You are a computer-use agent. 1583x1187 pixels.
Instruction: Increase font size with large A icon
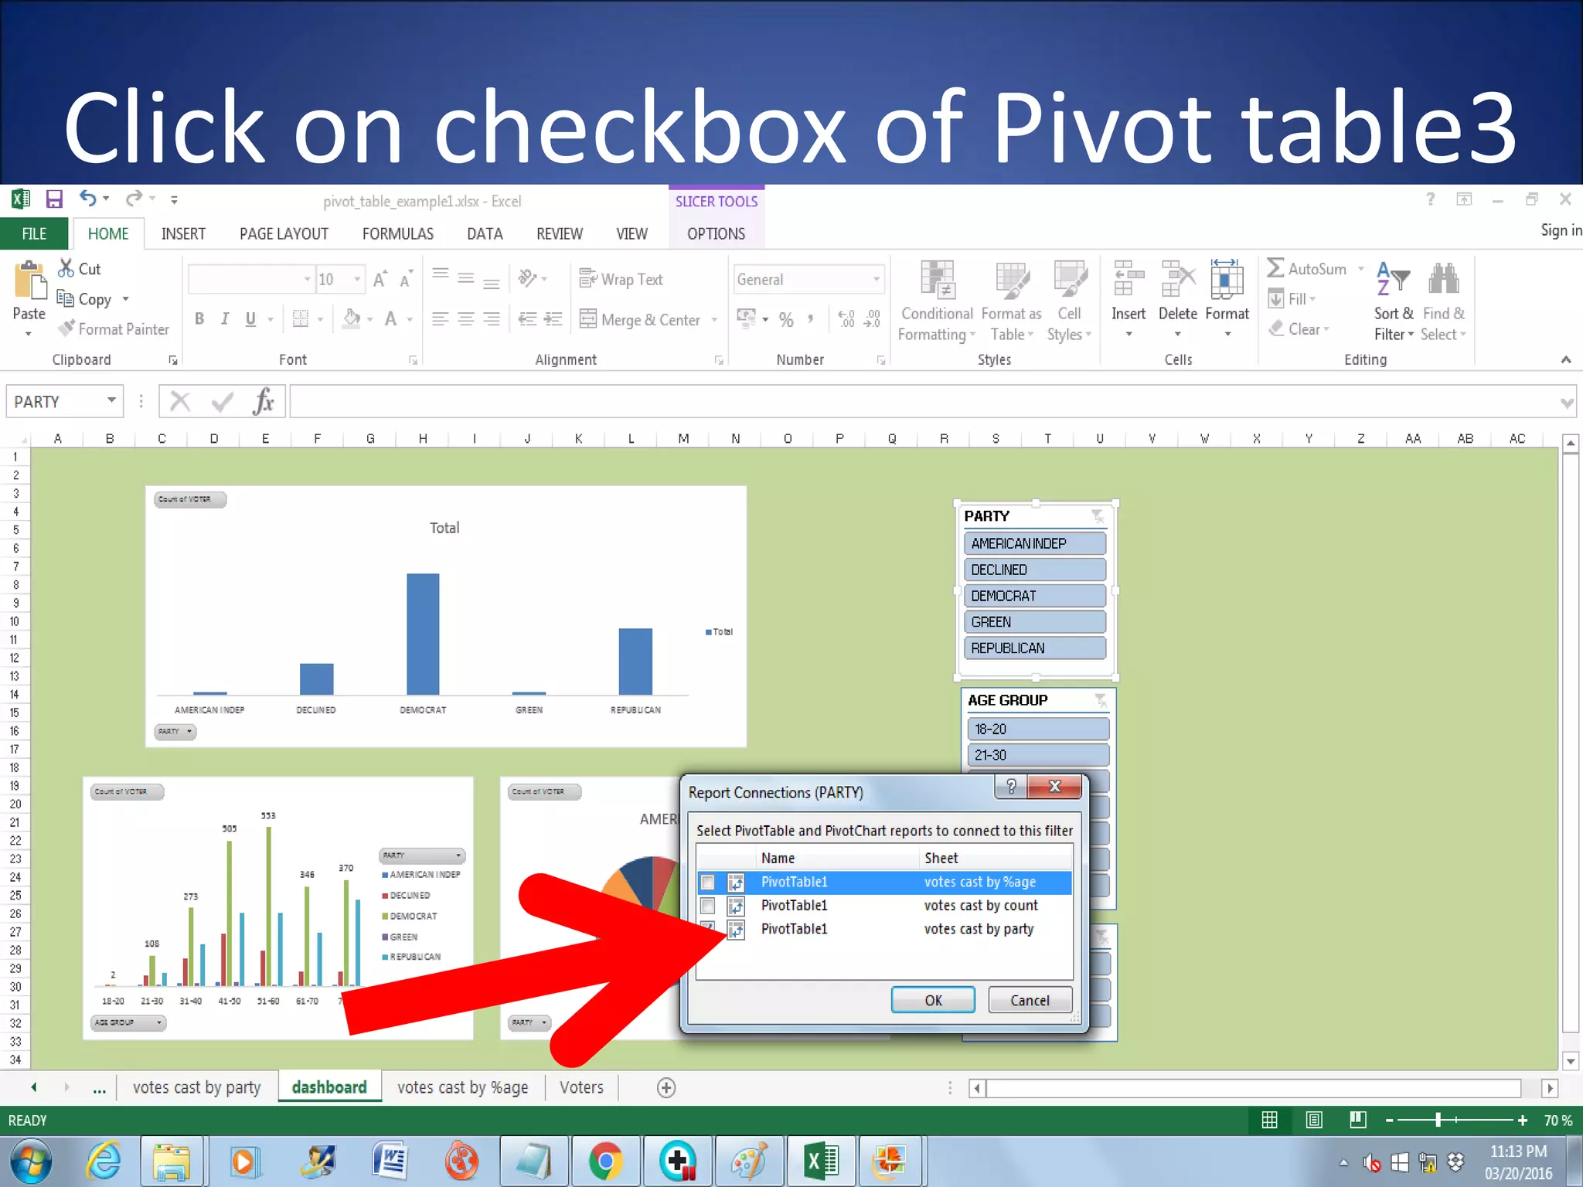380,279
